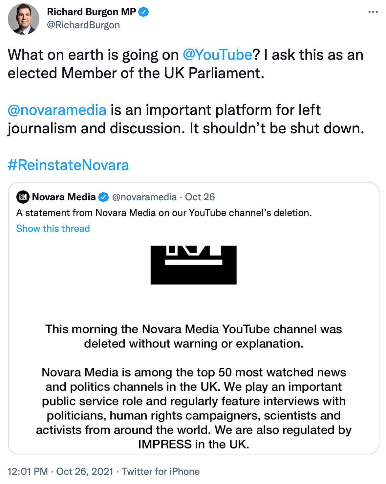Open the @YouTube mention link
This screenshot has width=386, height=484.
pyautogui.click(x=217, y=55)
